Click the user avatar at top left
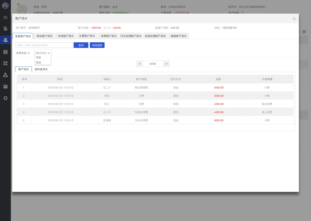The height and width of the screenshot is (221, 311). (6, 6)
